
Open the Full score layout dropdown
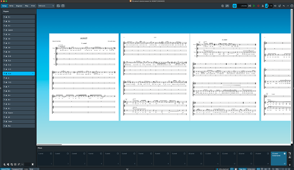(46, 6)
